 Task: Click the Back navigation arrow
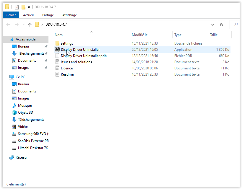click(x=8, y=25)
